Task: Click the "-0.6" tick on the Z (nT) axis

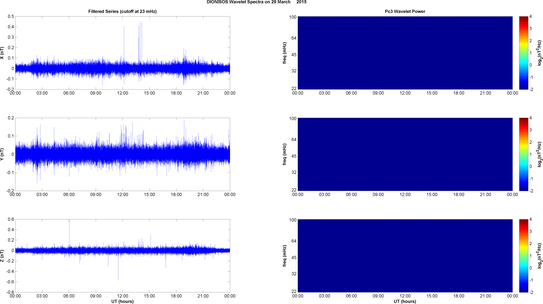Action: pyautogui.click(x=10, y=282)
